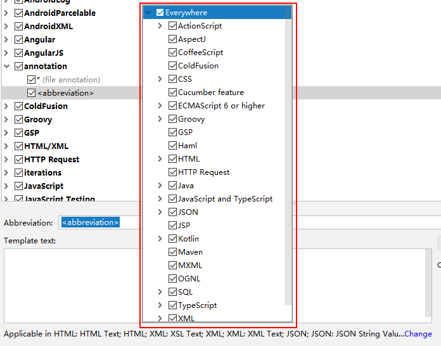Expand the AndroidXML template group
This screenshot has width=441, height=346.
6,26
